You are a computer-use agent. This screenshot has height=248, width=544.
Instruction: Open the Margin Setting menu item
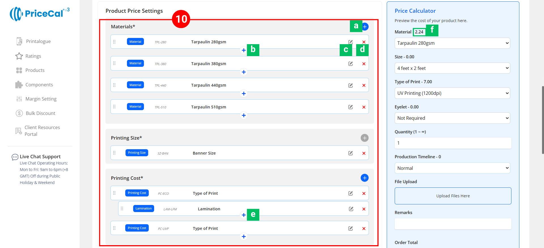click(41, 99)
